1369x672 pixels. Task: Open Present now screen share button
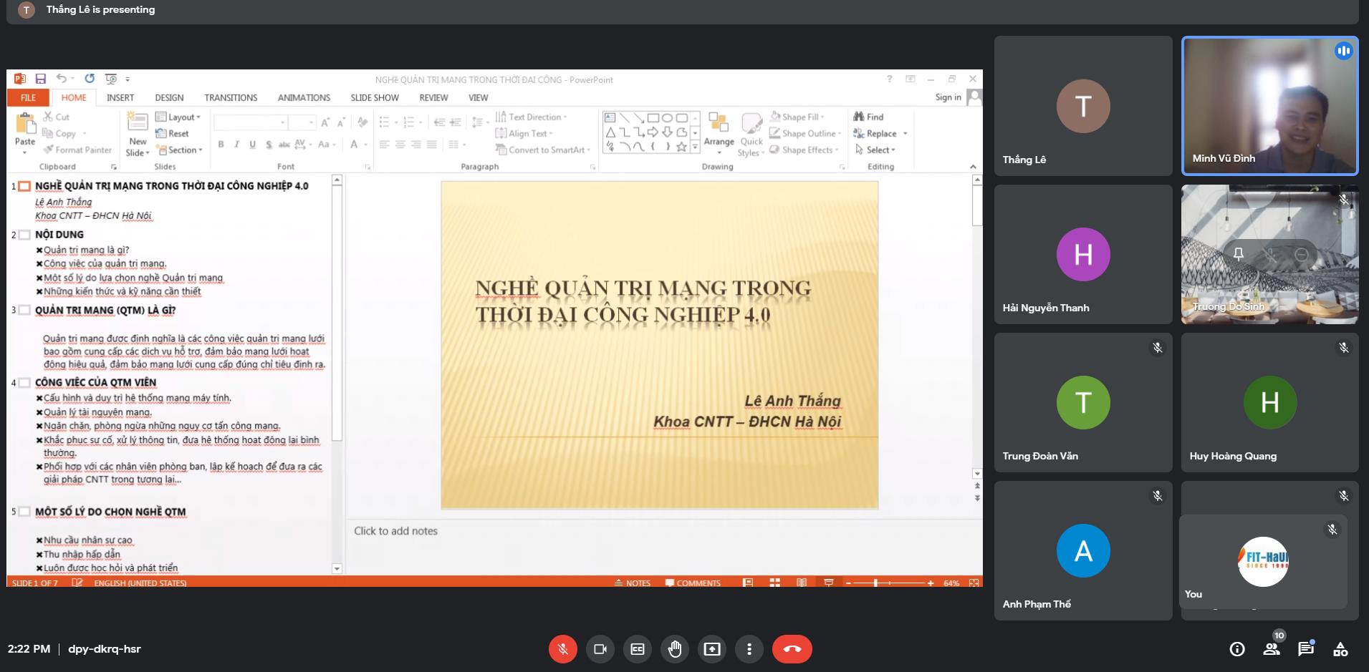click(x=712, y=649)
